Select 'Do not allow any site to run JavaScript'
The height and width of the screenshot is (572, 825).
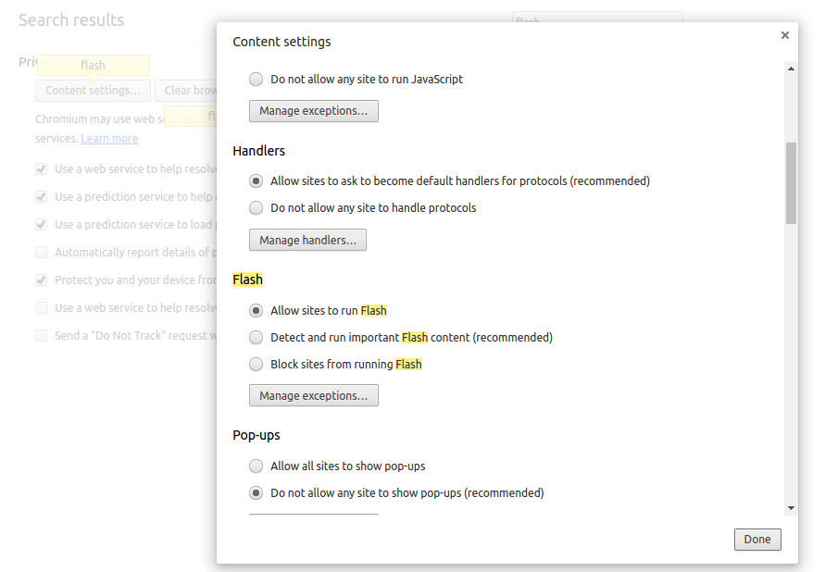256,80
